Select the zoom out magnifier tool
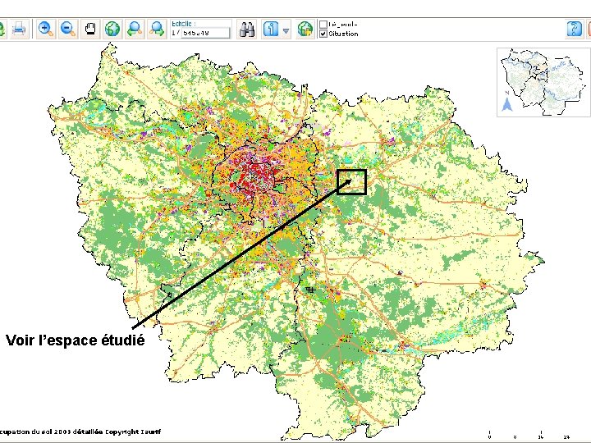 tap(68, 29)
